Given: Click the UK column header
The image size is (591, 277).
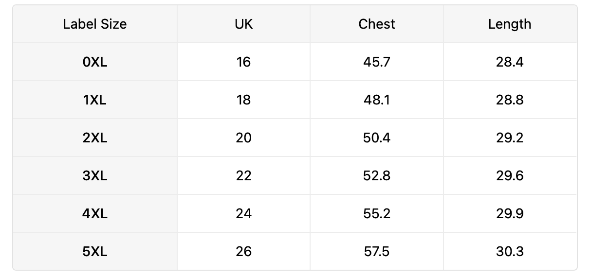Looking at the screenshot, I should pos(243,24).
